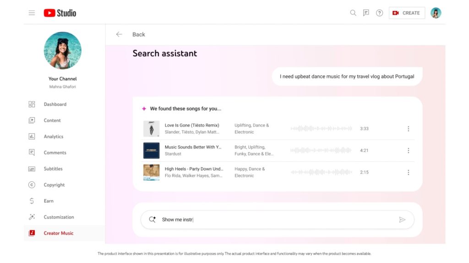This screenshot has height=263, width=469.
Task: Click the CREATE button
Action: point(407,13)
